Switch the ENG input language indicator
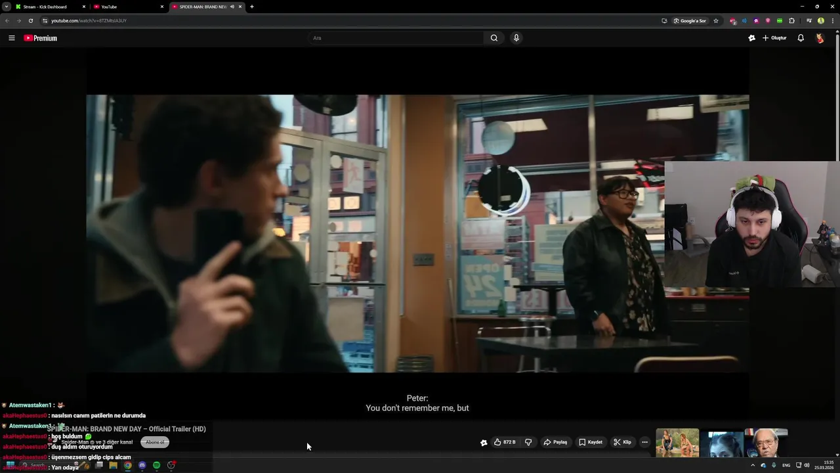The width and height of the screenshot is (840, 473). tap(786, 465)
